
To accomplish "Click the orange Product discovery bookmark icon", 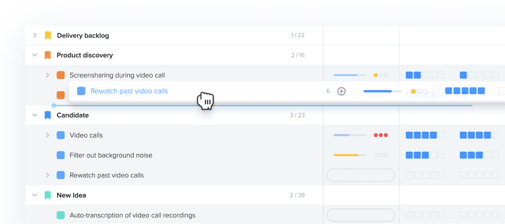I will pyautogui.click(x=48, y=55).
